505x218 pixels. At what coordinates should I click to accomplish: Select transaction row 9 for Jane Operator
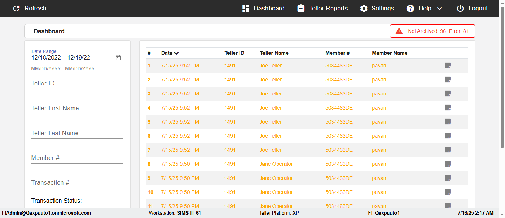point(276,178)
